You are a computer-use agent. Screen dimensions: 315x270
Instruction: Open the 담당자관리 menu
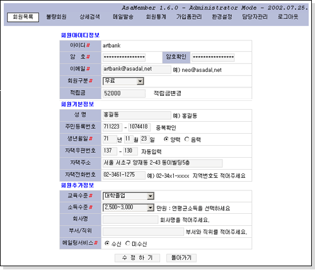255,17
